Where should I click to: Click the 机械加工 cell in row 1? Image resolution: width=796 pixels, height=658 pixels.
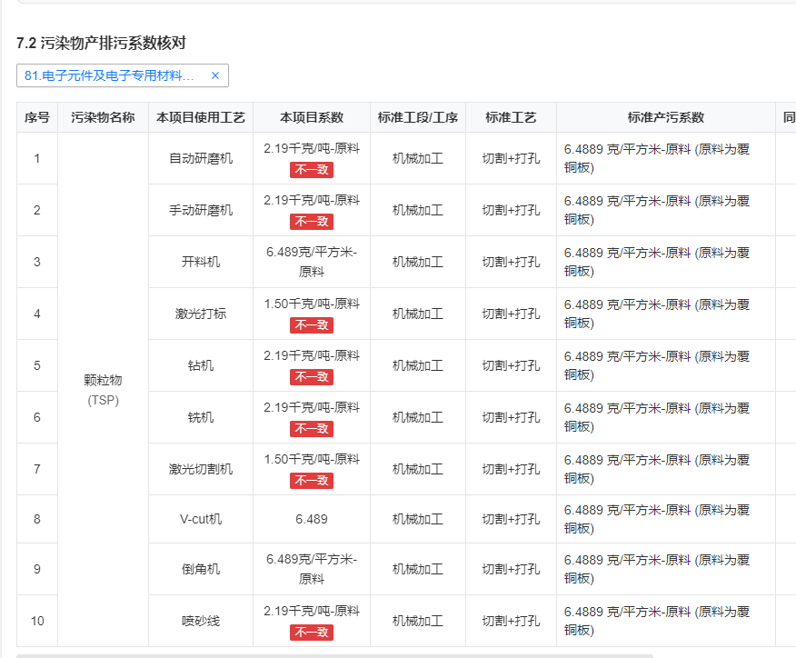coord(418,158)
